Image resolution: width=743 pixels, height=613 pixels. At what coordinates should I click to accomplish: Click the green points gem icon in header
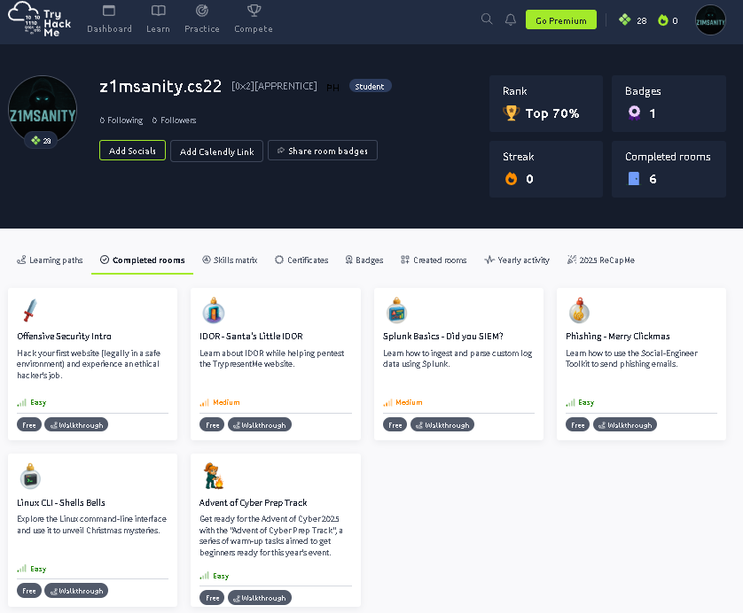coord(624,19)
